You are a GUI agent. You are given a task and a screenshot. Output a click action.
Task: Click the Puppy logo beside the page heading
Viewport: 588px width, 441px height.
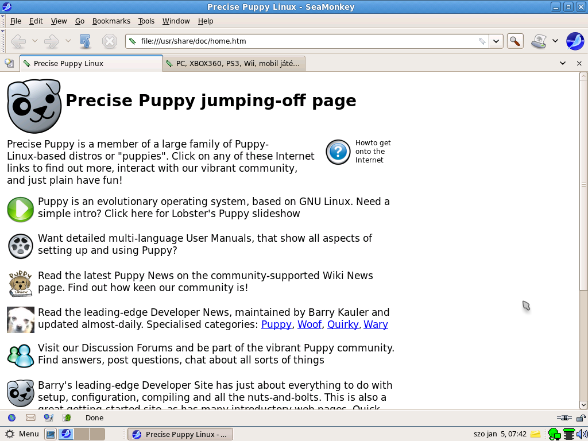click(34, 106)
